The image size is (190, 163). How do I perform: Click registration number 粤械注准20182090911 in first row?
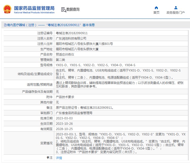[x=72, y=33]
